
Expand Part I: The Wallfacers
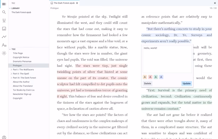coord(11,69)
